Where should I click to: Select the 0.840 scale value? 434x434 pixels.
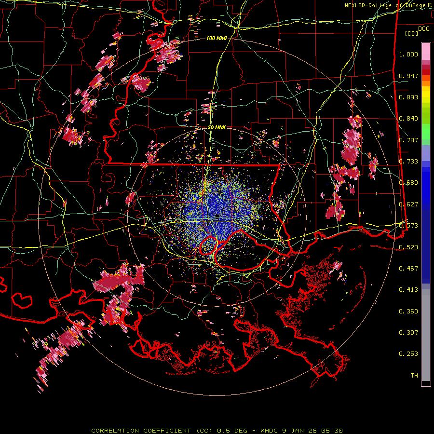coord(408,119)
